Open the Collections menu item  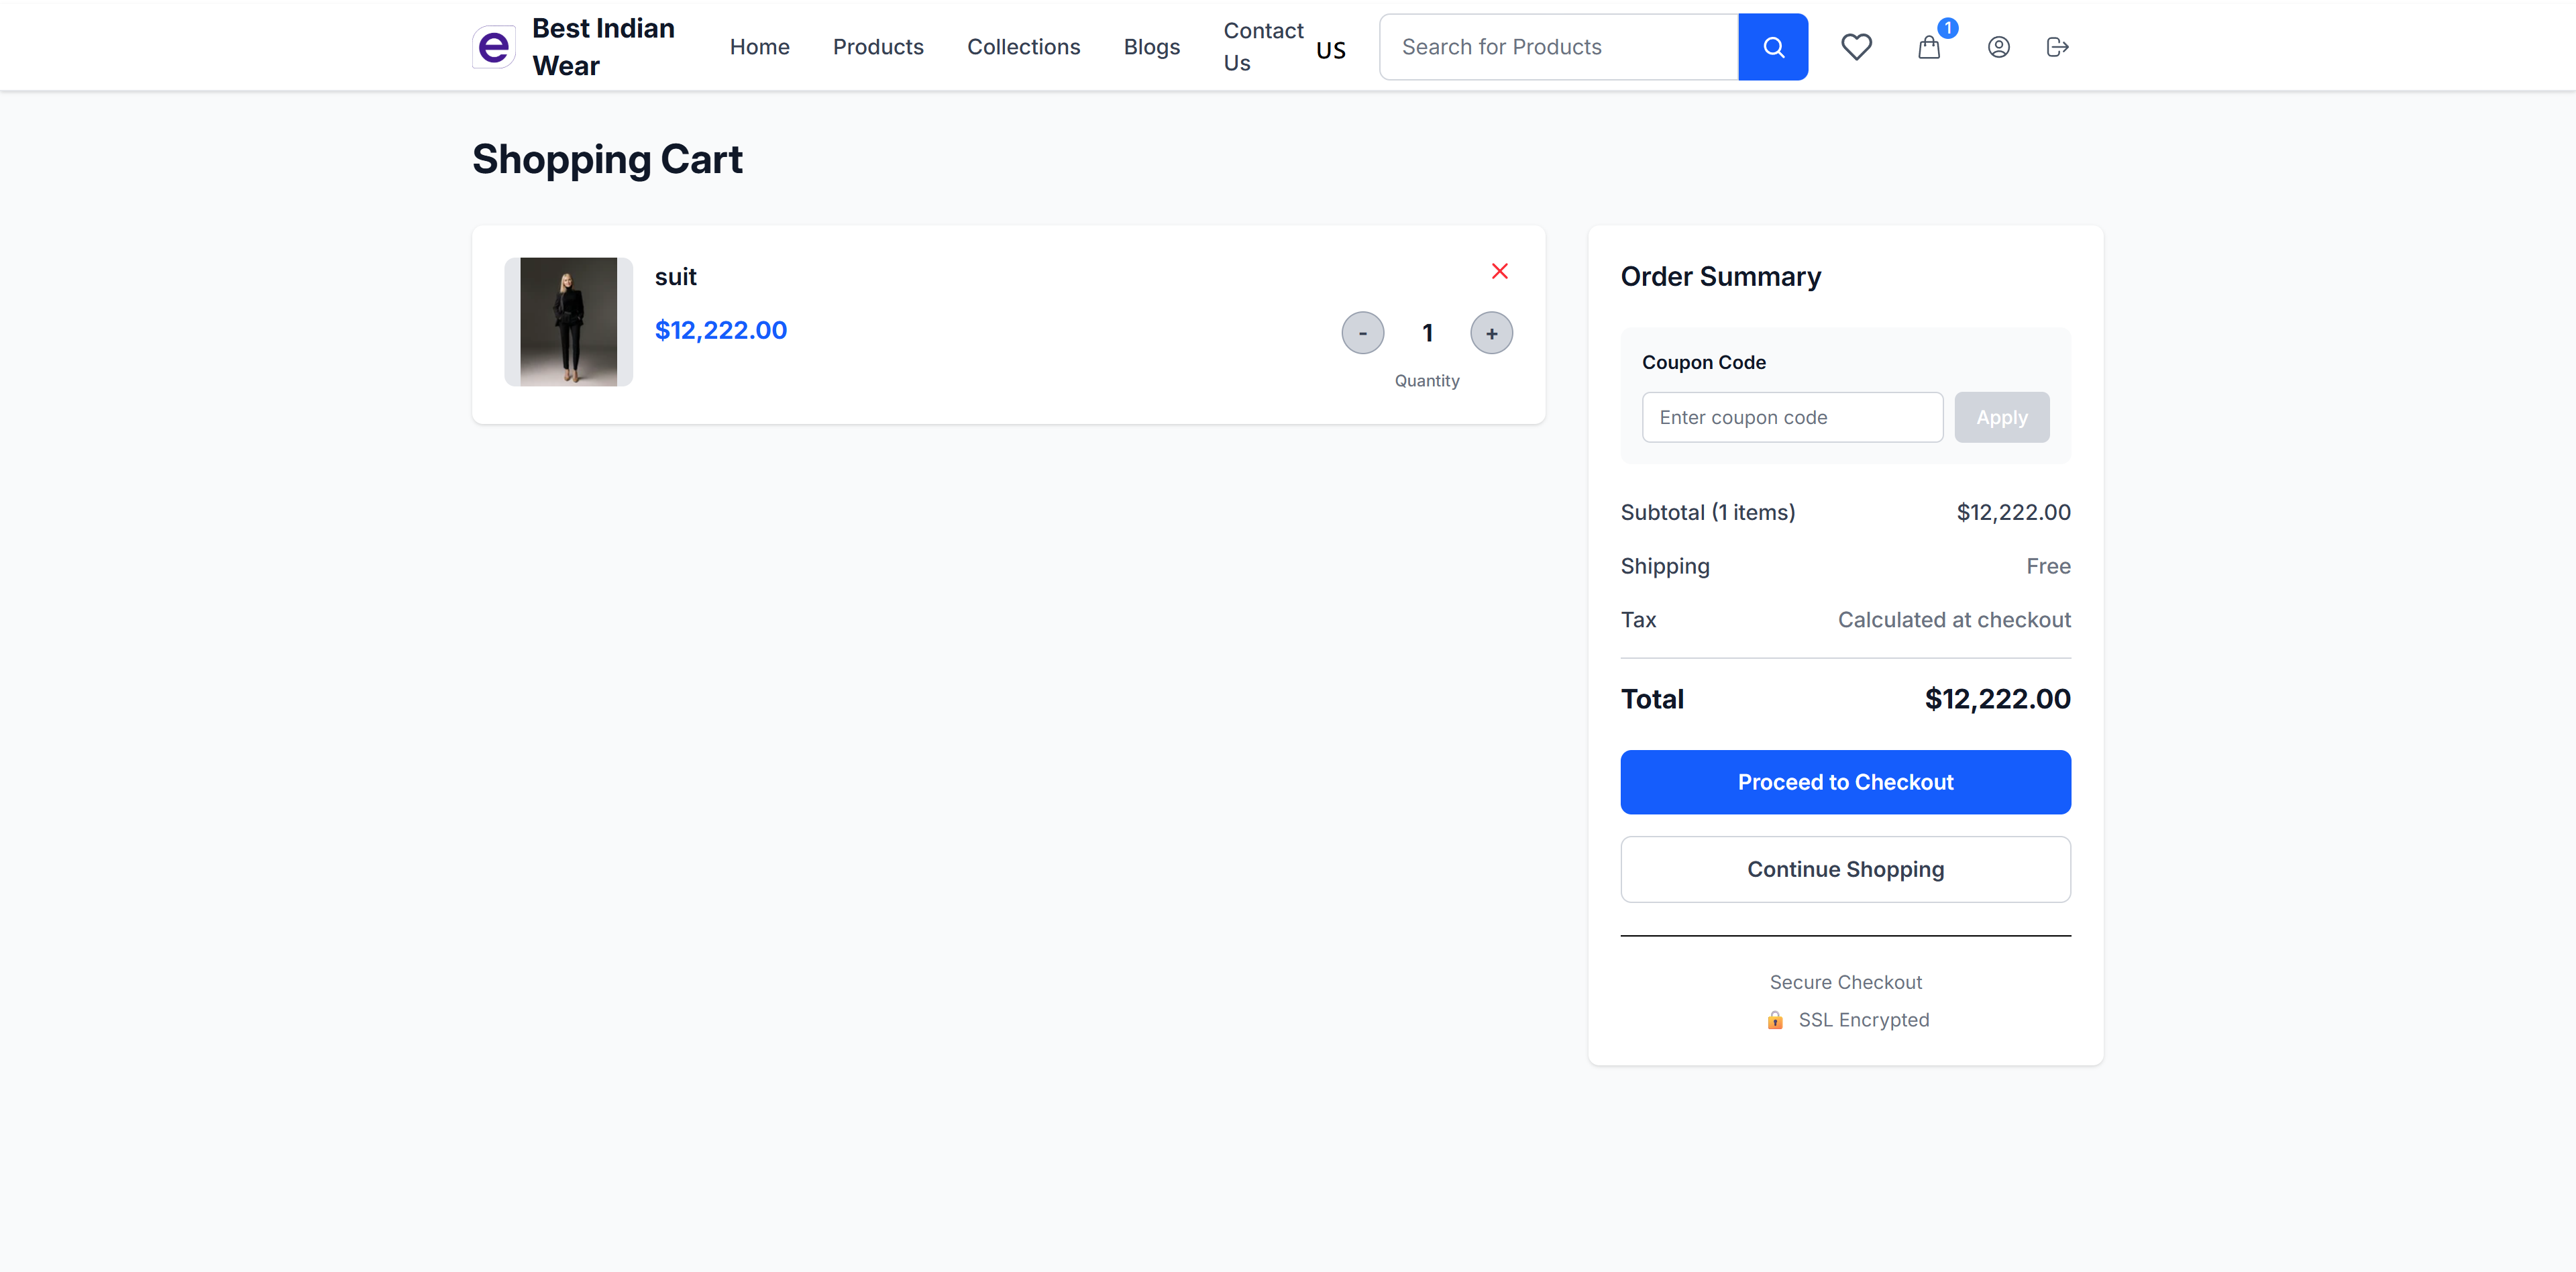coord(1023,46)
